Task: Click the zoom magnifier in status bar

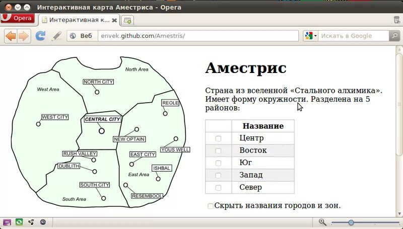Action: click(322, 222)
